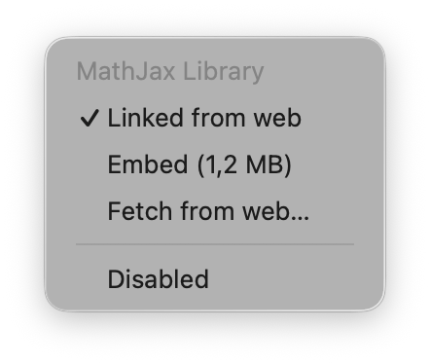430x364 pixels.
Task: Choose the Embed menu entry
Action: click(x=215, y=164)
